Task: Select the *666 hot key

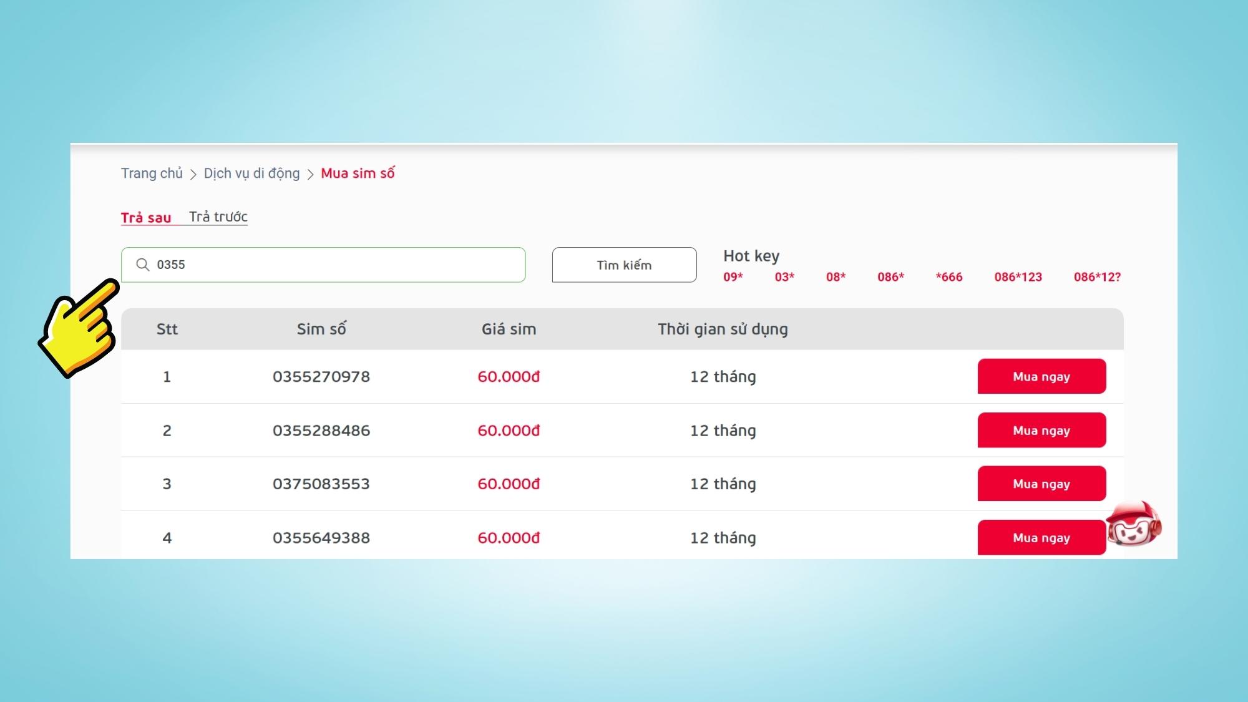Action: tap(948, 277)
